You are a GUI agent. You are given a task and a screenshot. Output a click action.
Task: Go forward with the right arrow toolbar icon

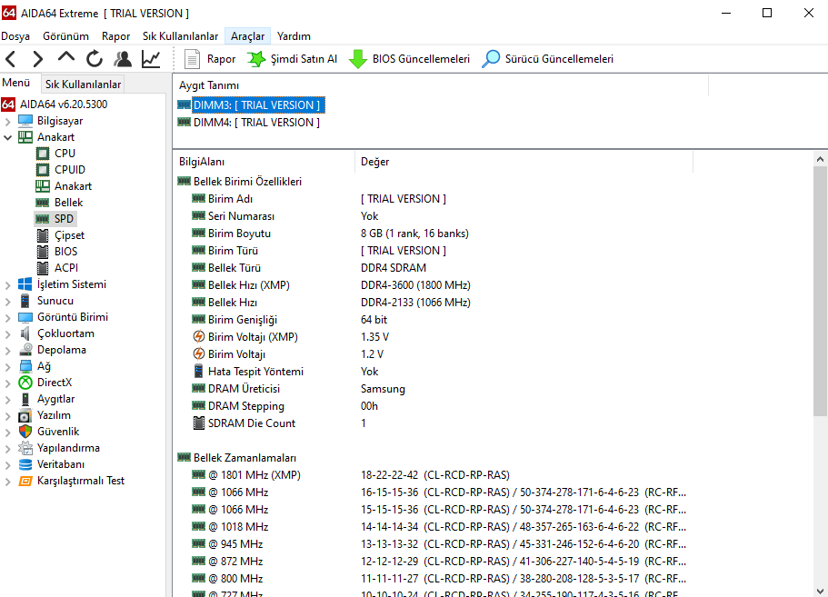pyautogui.click(x=37, y=58)
